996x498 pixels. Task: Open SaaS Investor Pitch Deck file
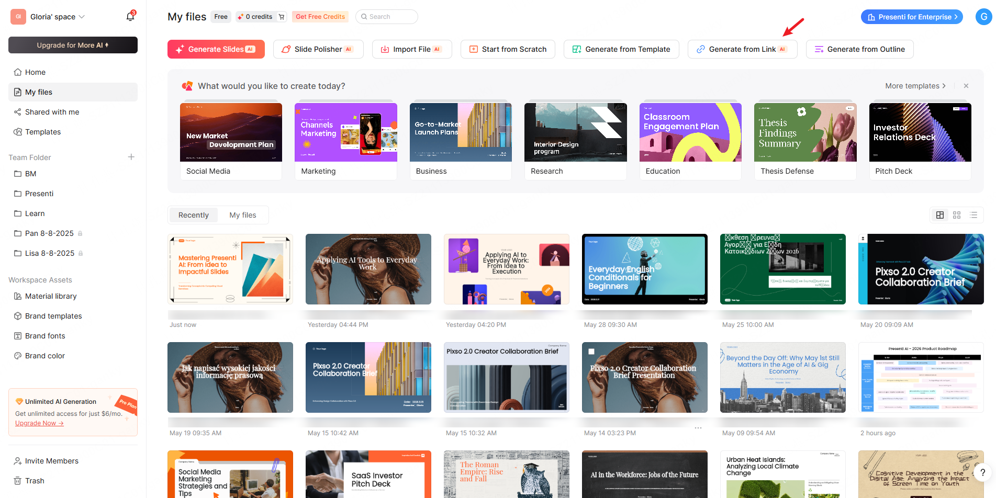[x=368, y=474]
